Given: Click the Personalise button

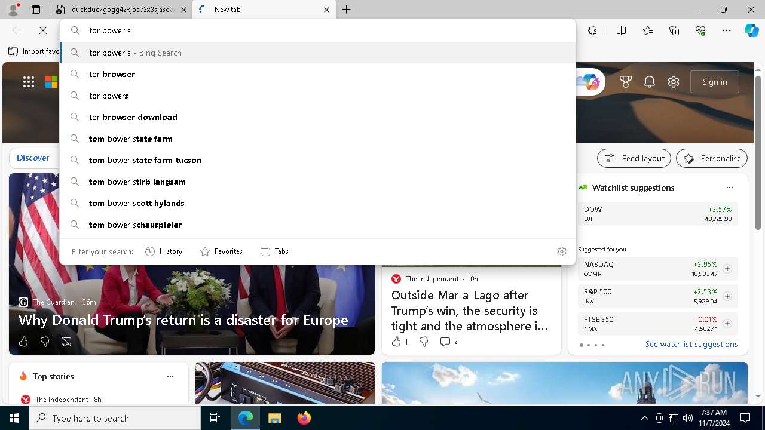Looking at the screenshot, I should [712, 158].
